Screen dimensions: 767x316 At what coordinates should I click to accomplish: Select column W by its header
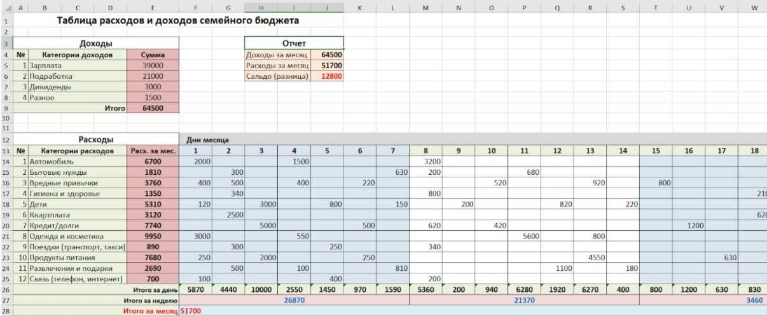pos(754,7)
